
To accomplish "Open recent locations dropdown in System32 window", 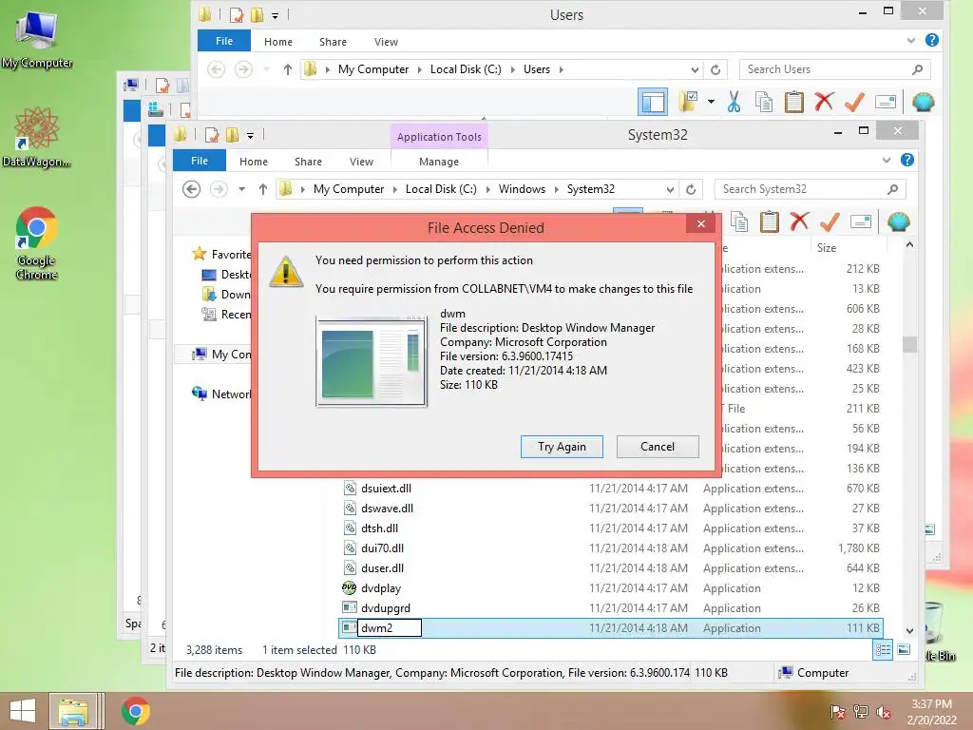I will (242, 189).
